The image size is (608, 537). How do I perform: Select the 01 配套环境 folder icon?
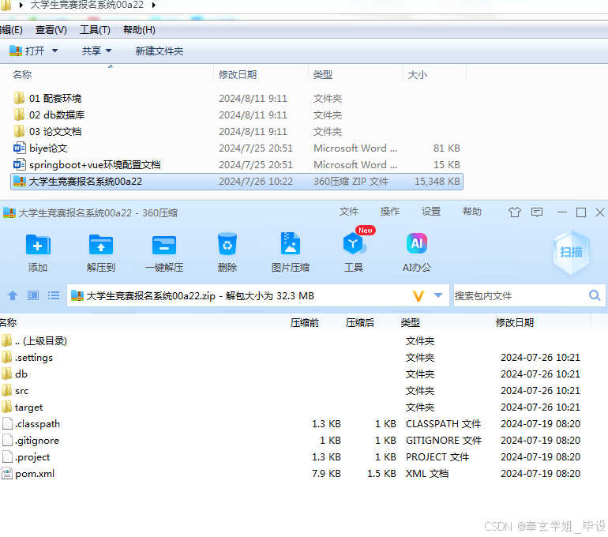[19, 98]
